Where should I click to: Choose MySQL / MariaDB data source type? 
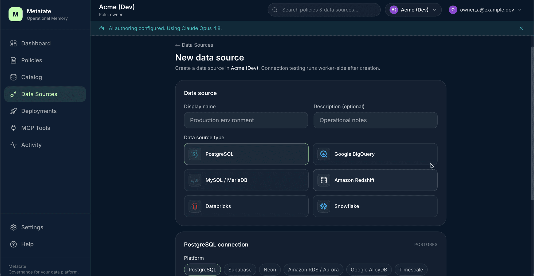(246, 180)
